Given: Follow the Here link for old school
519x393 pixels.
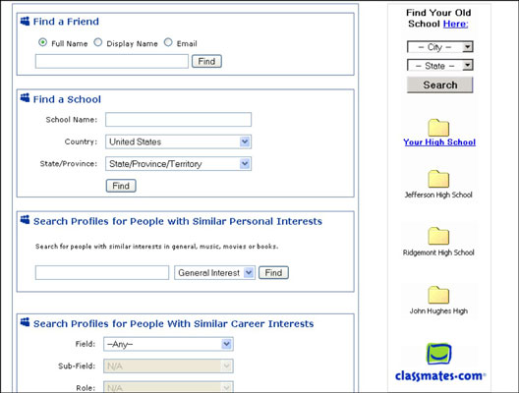Looking at the screenshot, I should point(455,24).
